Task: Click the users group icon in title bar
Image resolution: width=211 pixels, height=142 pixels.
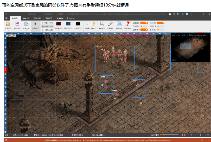Action: tap(174, 14)
